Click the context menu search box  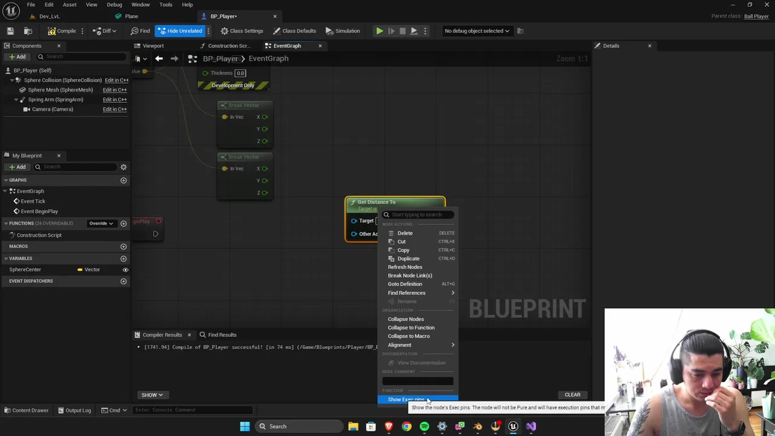point(418,214)
